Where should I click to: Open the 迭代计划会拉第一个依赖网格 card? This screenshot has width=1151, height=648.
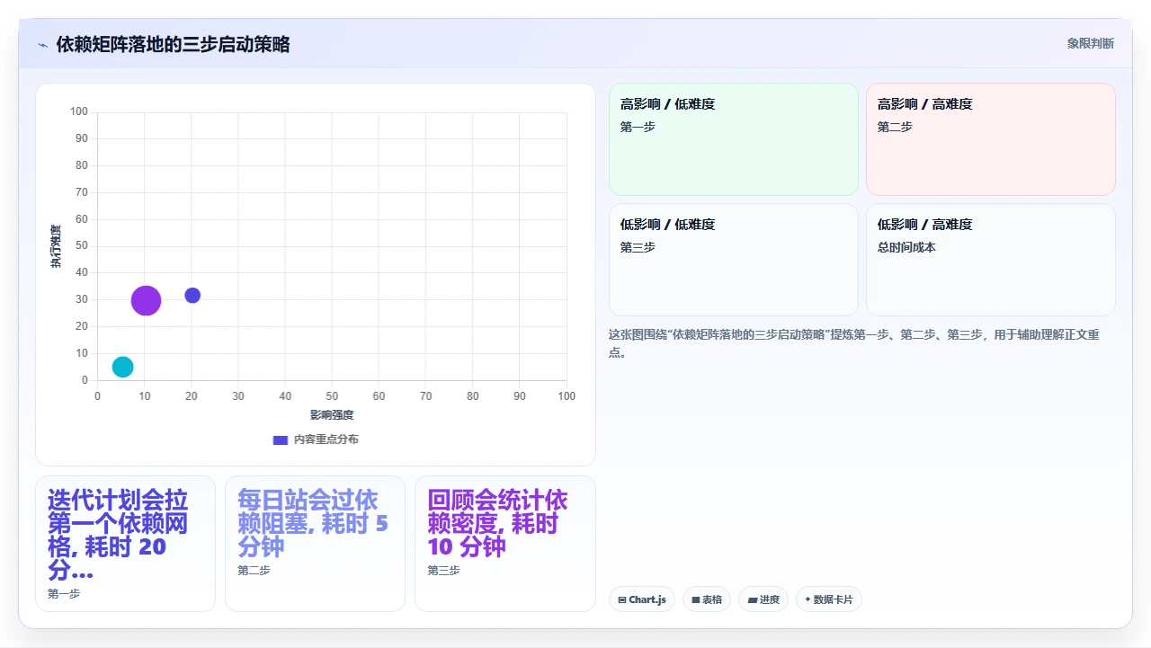point(125,544)
